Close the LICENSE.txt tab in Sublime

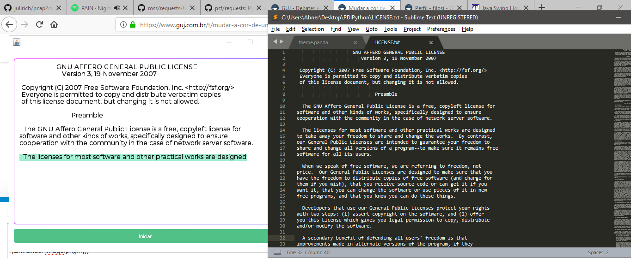(431, 43)
